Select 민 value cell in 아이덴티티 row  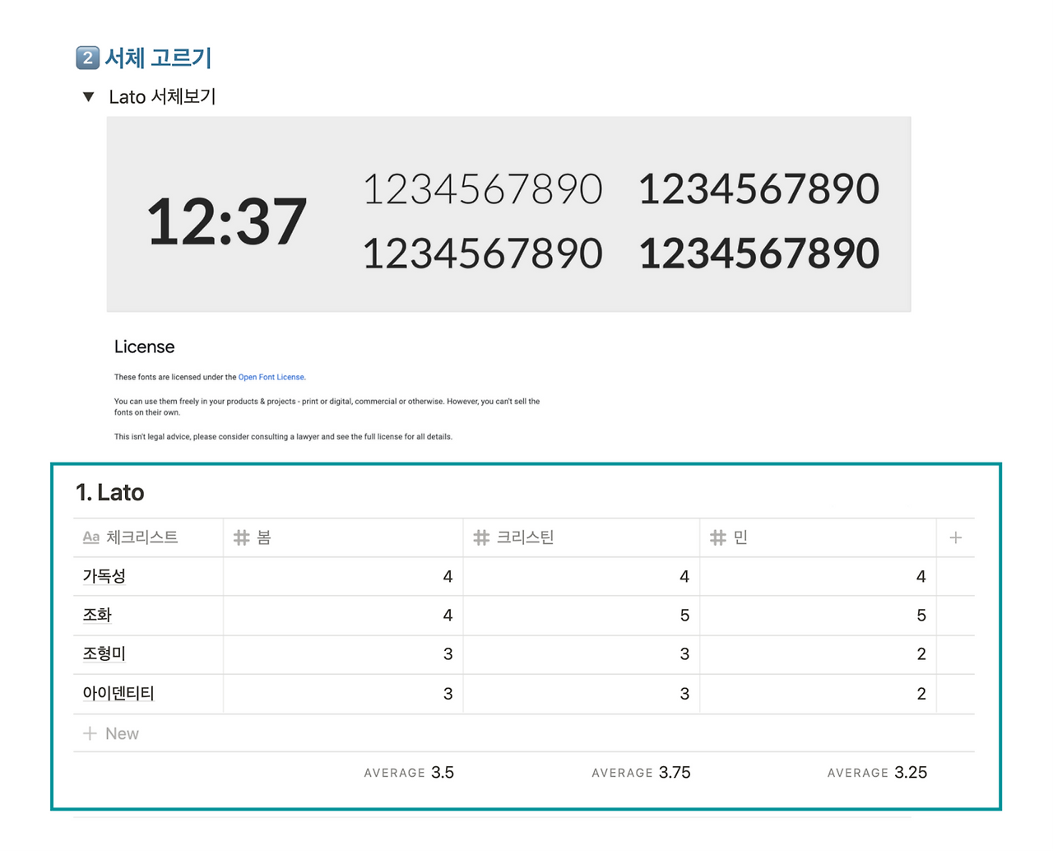coord(819,693)
